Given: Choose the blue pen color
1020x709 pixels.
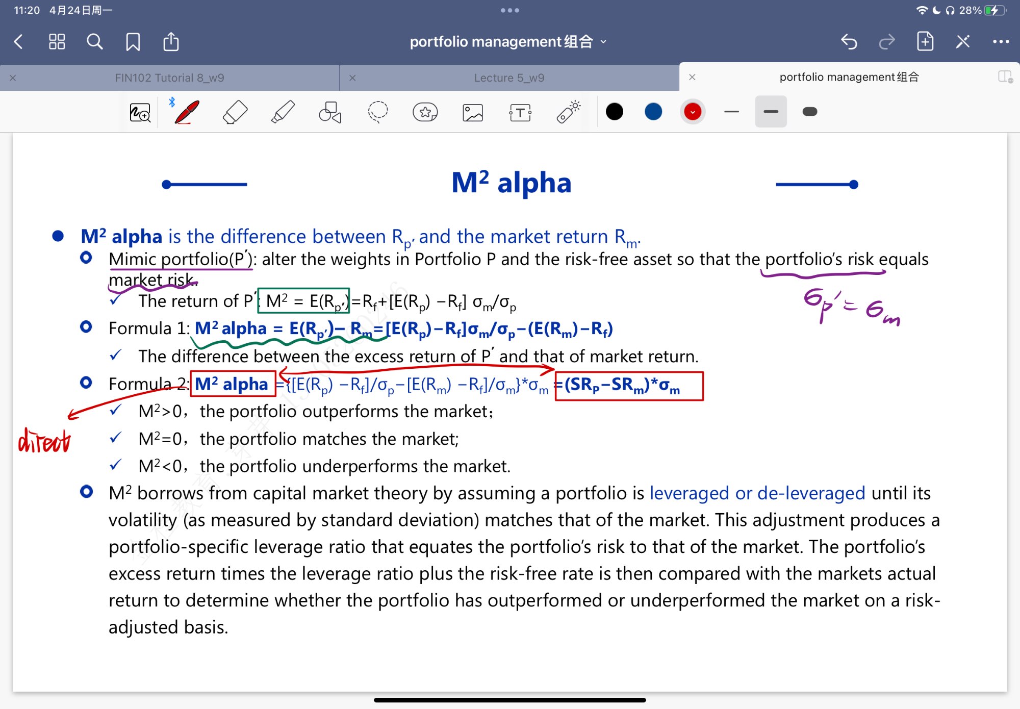Looking at the screenshot, I should pyautogui.click(x=653, y=112).
